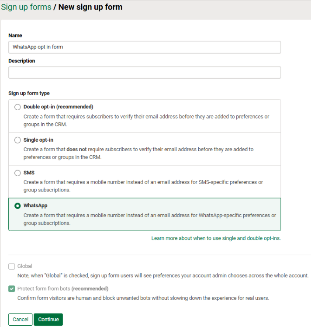The height and width of the screenshot is (327, 311).
Task: Select the Single opt-in radio button
Action: point(17,140)
